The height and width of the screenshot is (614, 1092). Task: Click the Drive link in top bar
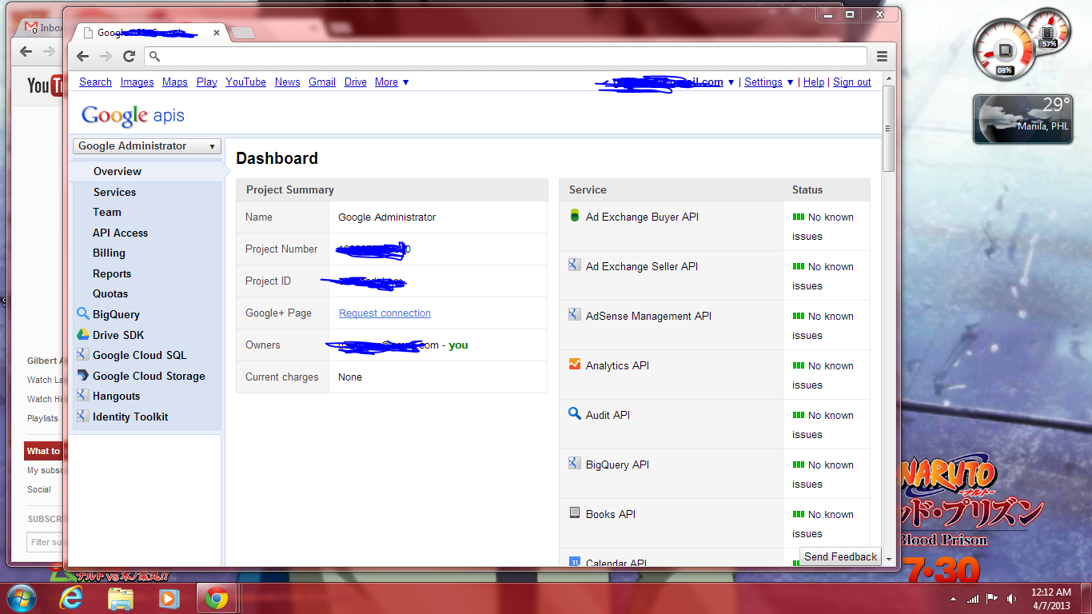pos(356,82)
